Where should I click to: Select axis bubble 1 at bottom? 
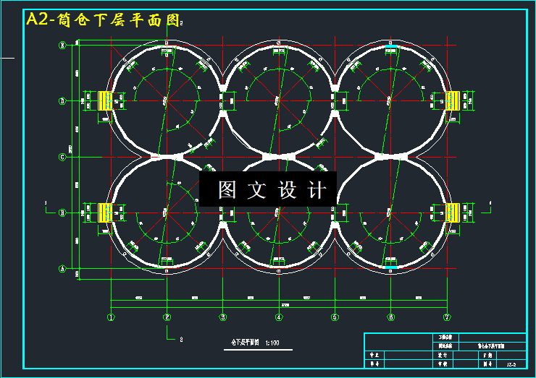(x=111, y=317)
